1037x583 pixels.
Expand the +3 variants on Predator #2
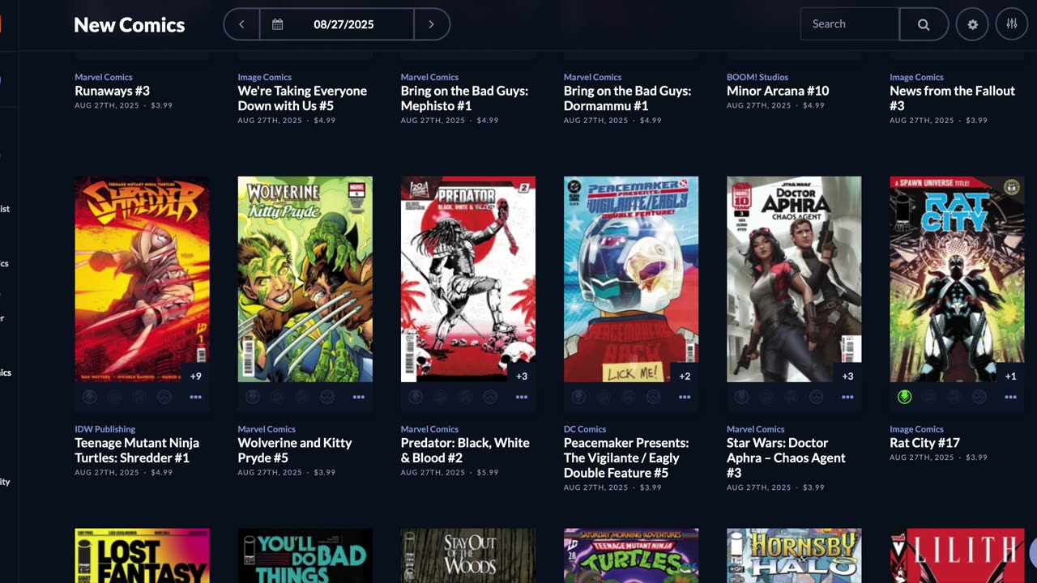tap(522, 376)
